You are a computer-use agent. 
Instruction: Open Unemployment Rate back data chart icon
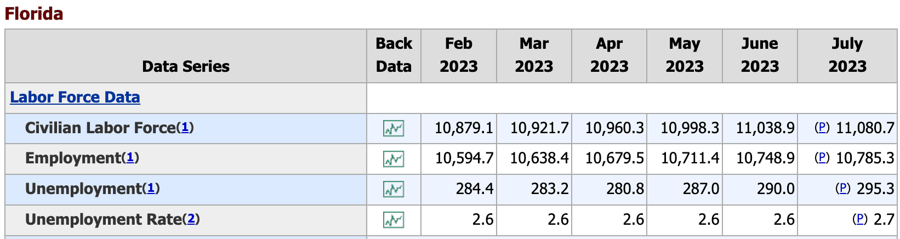[394, 220]
